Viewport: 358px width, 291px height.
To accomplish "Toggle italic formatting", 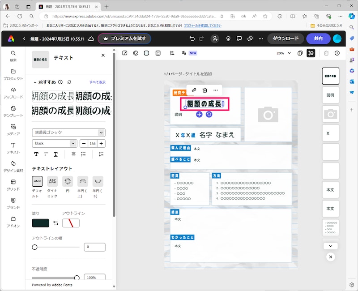I will pos(46,154).
